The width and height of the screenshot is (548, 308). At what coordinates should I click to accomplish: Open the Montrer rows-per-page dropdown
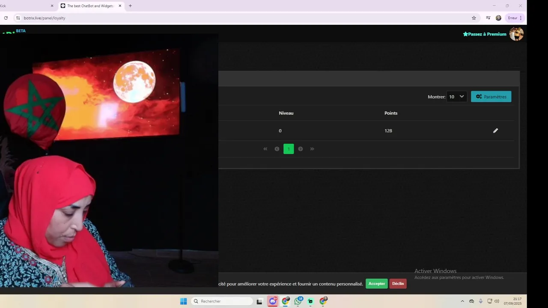point(456,97)
